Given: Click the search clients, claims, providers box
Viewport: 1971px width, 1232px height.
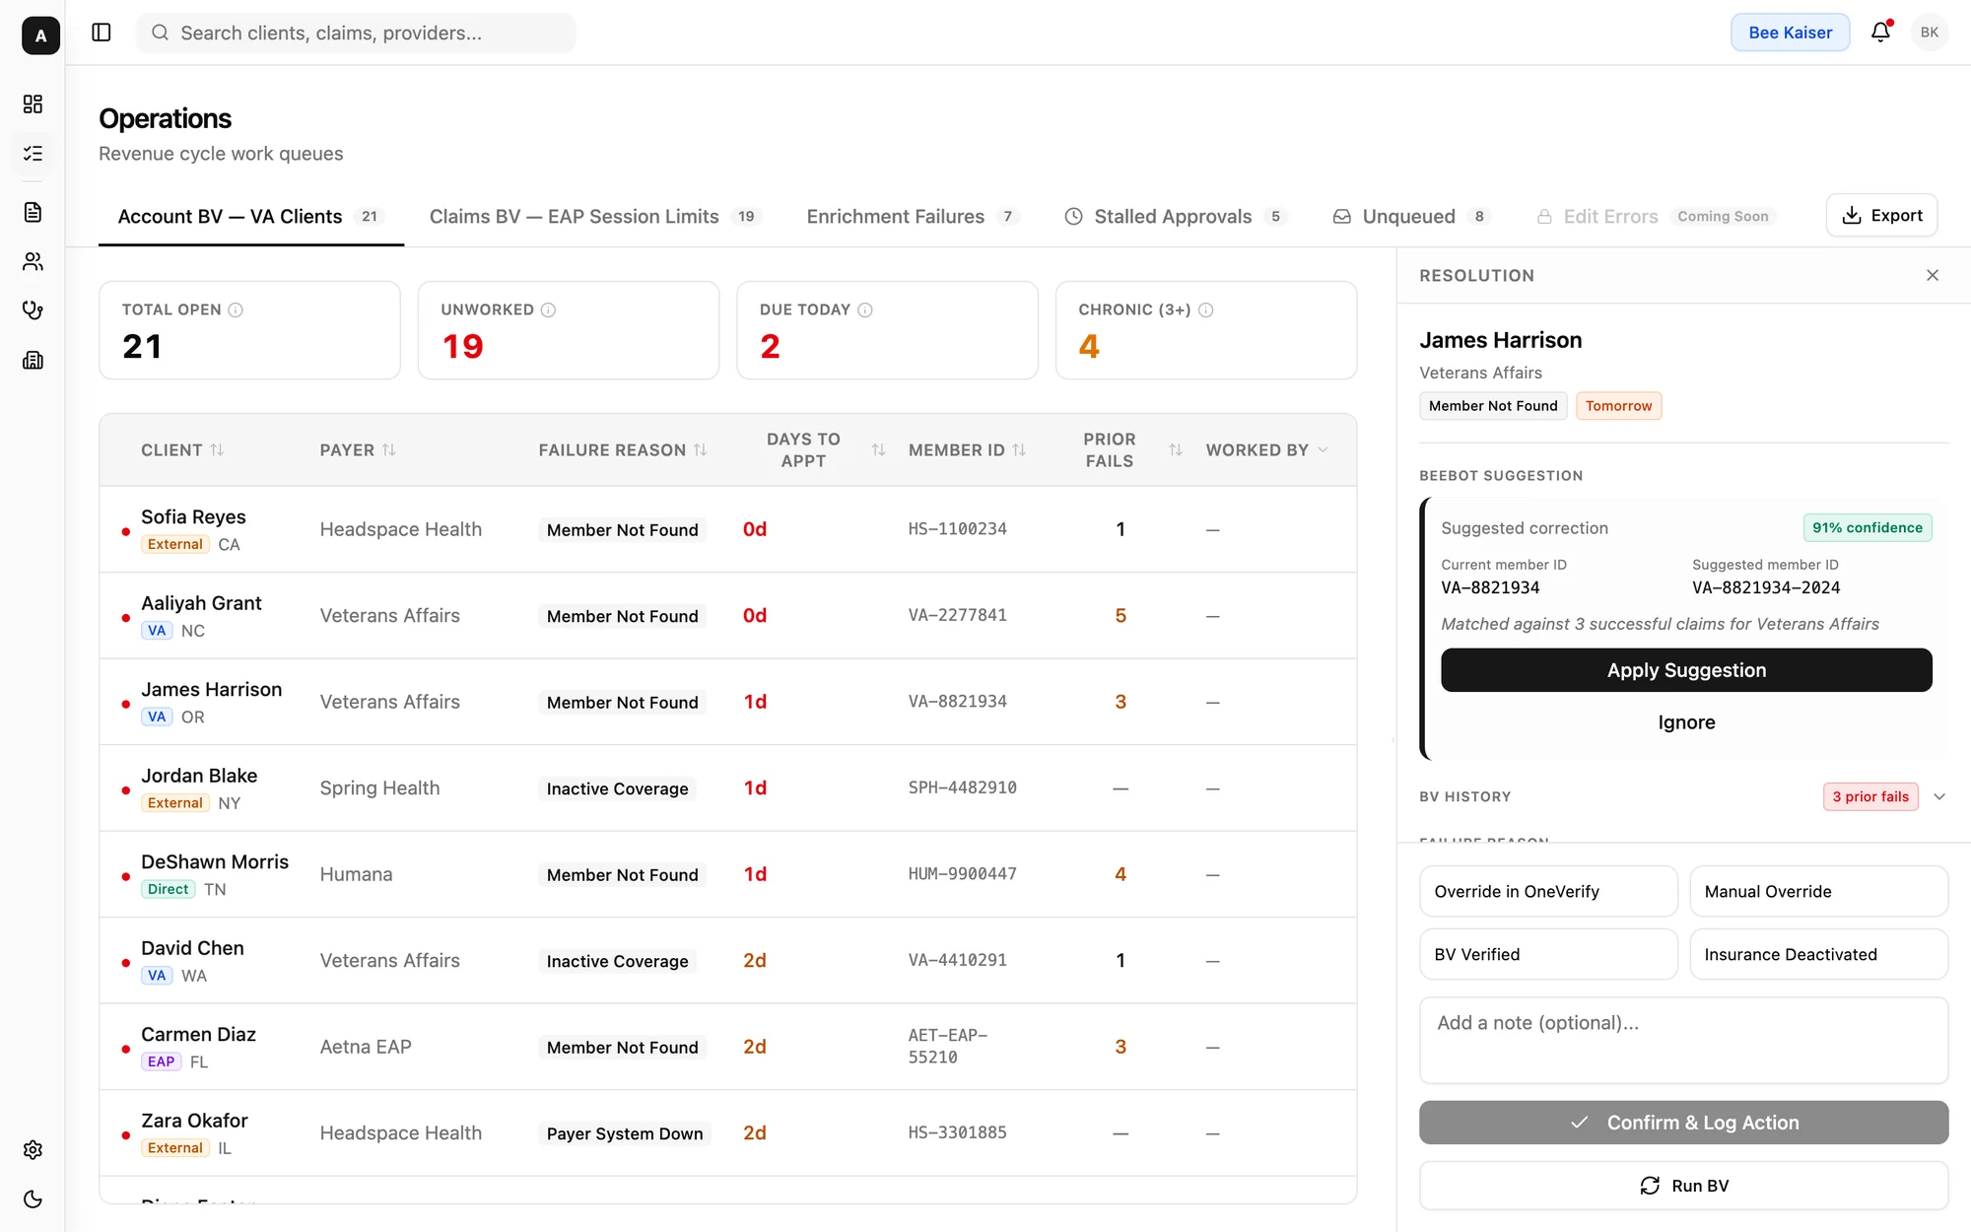Looking at the screenshot, I should [356, 33].
